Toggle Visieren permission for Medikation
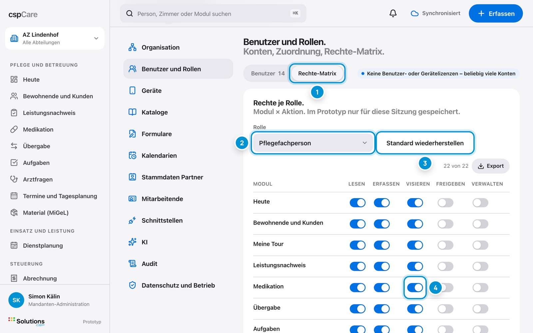The width and height of the screenshot is (533, 333). tap(415, 288)
